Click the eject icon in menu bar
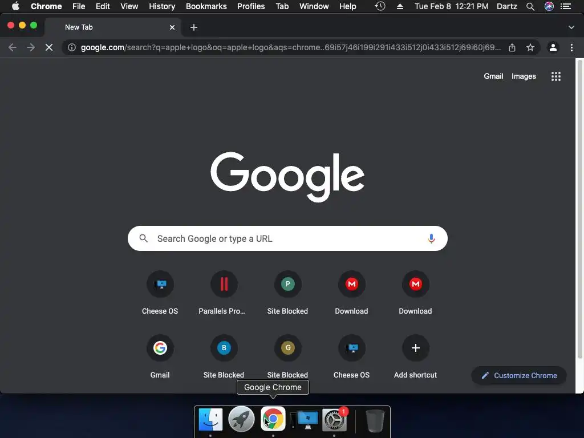 click(x=400, y=6)
